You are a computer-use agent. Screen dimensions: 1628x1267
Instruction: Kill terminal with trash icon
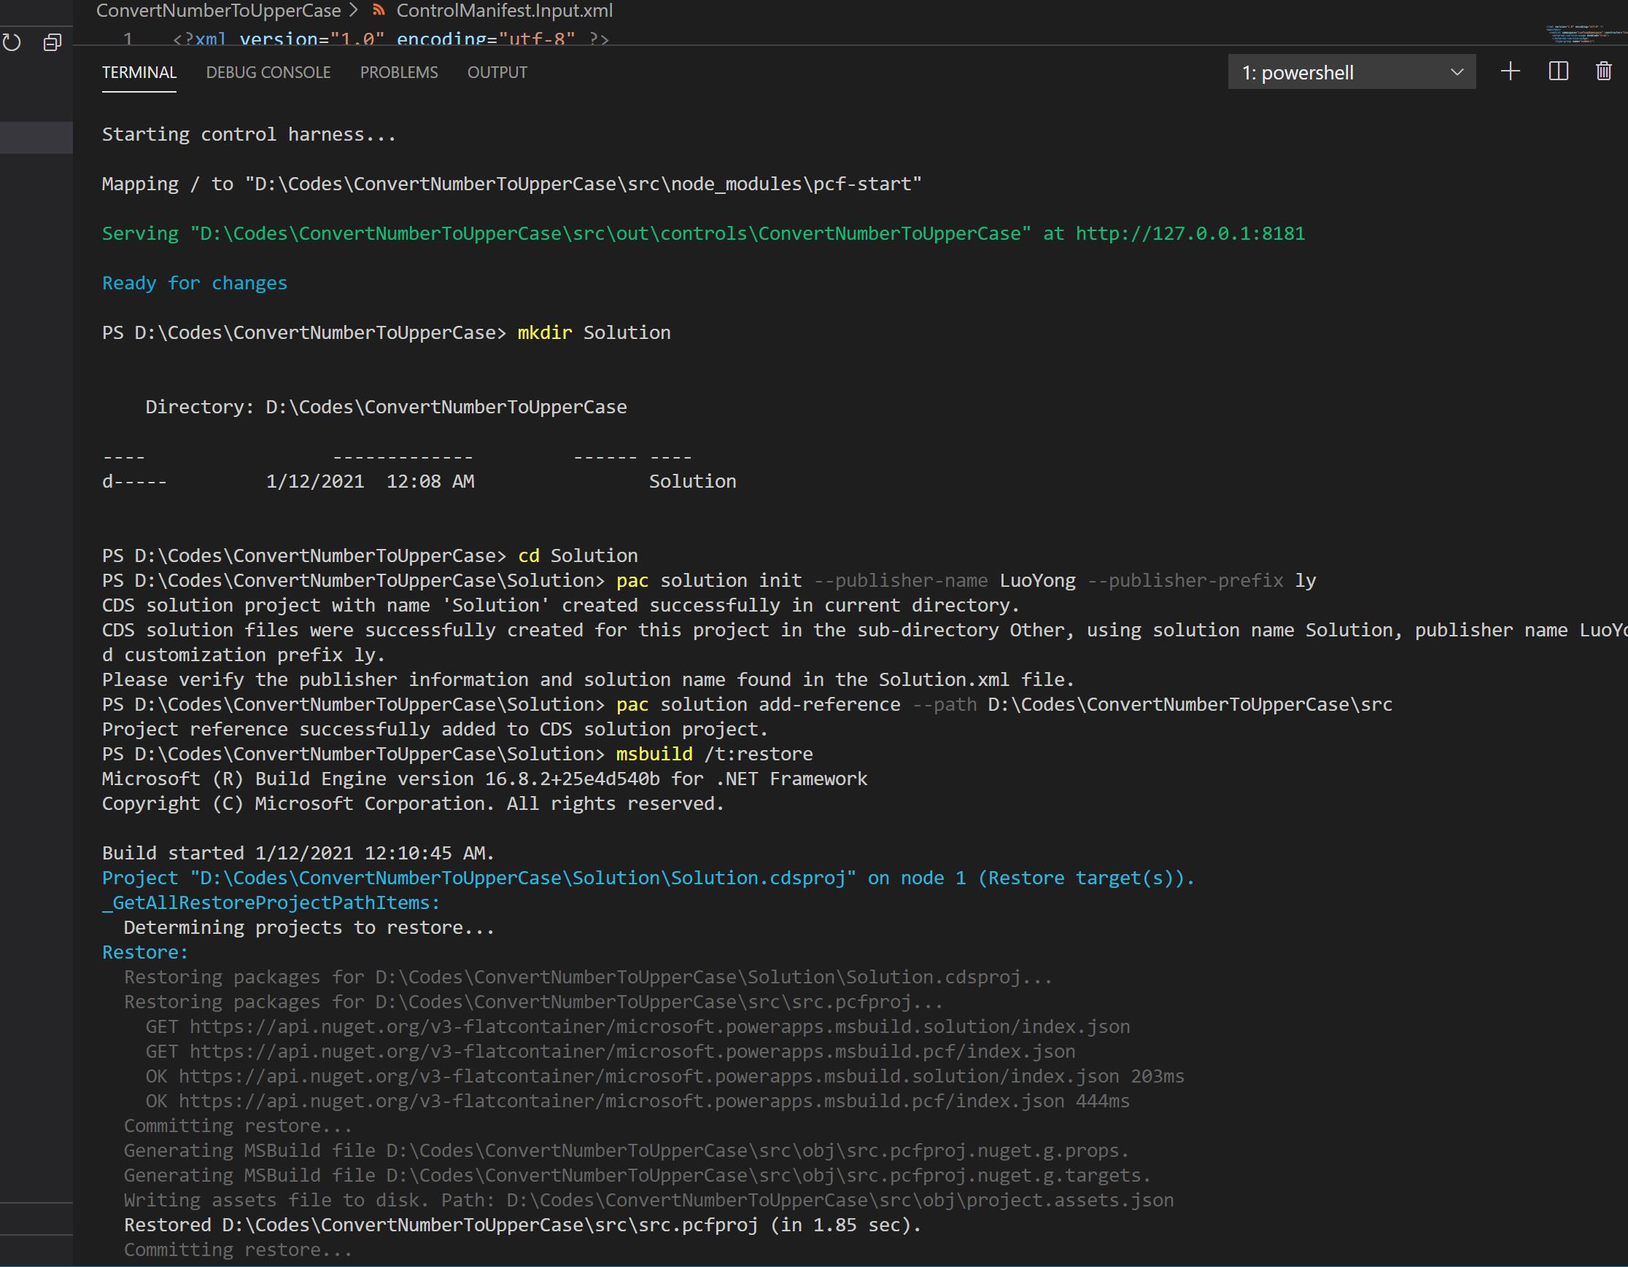coord(1604,71)
